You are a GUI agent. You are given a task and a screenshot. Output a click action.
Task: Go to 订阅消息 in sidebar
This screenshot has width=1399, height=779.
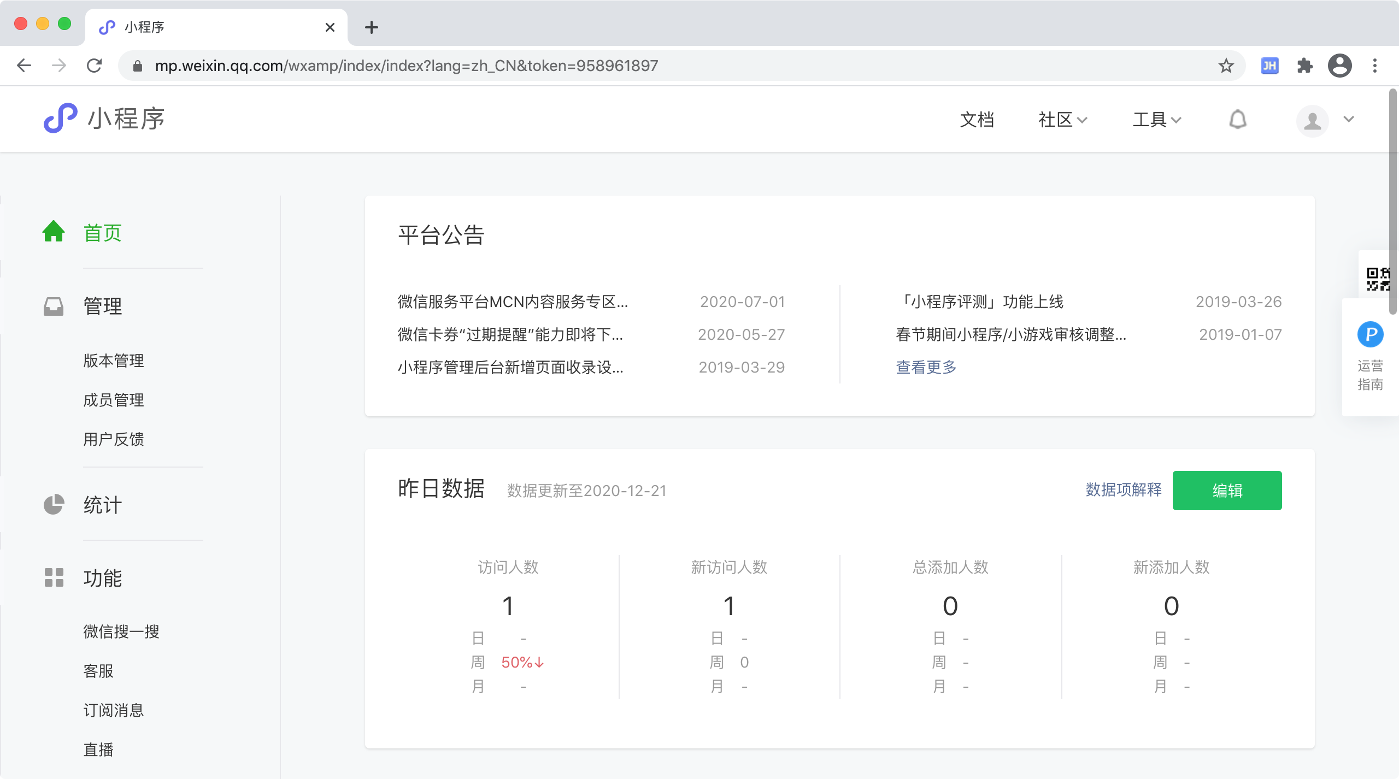click(x=114, y=710)
